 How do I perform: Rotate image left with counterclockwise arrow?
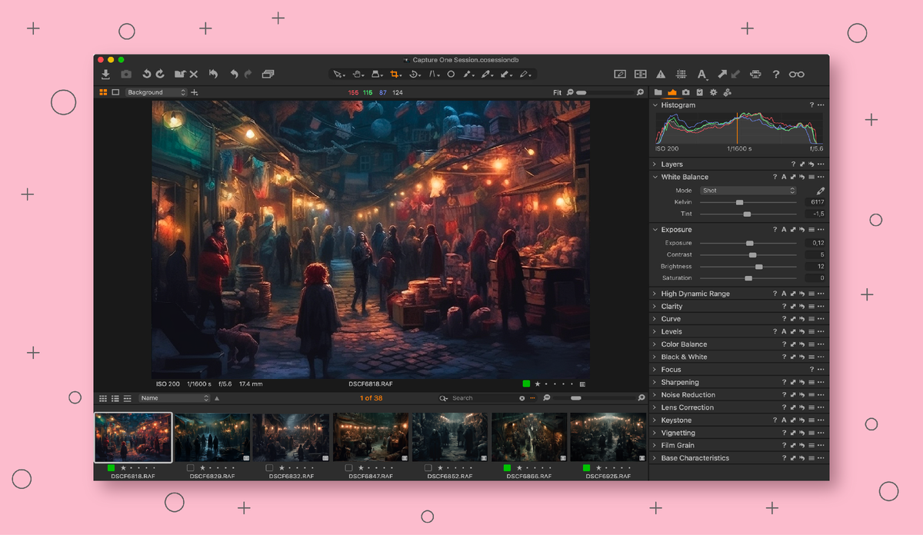(146, 75)
